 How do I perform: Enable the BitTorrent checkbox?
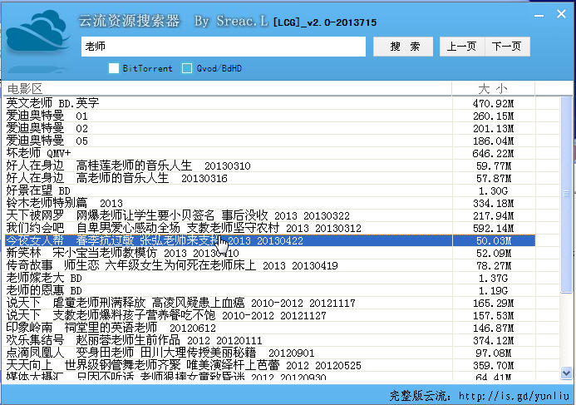click(114, 68)
